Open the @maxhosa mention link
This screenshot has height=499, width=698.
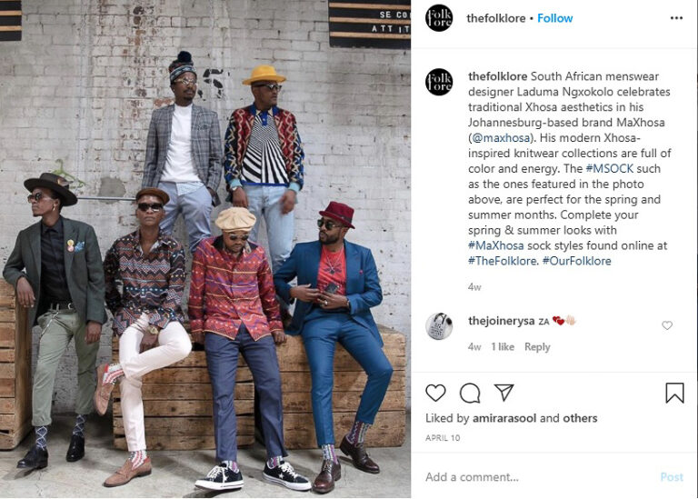point(501,138)
